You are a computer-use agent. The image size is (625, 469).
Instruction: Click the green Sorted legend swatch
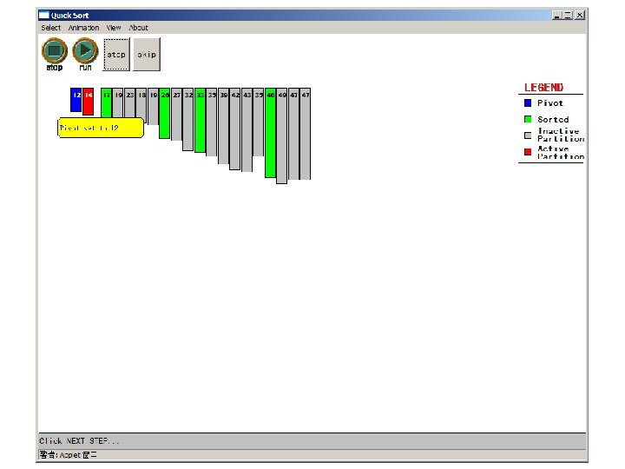pos(528,119)
